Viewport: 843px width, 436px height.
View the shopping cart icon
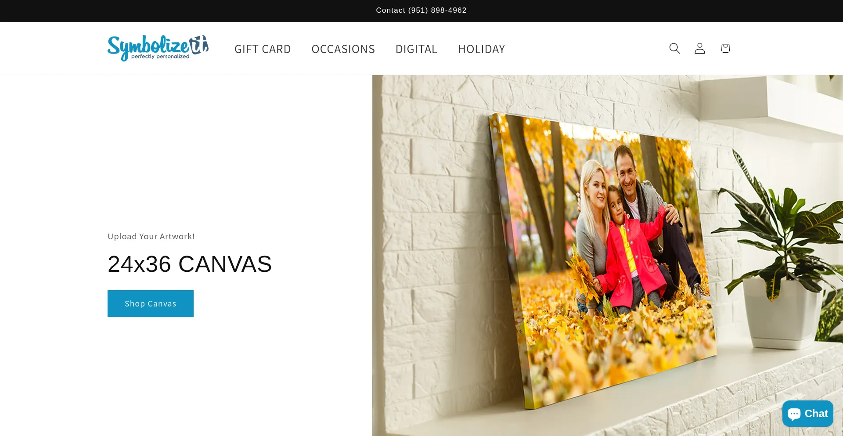tap(725, 48)
